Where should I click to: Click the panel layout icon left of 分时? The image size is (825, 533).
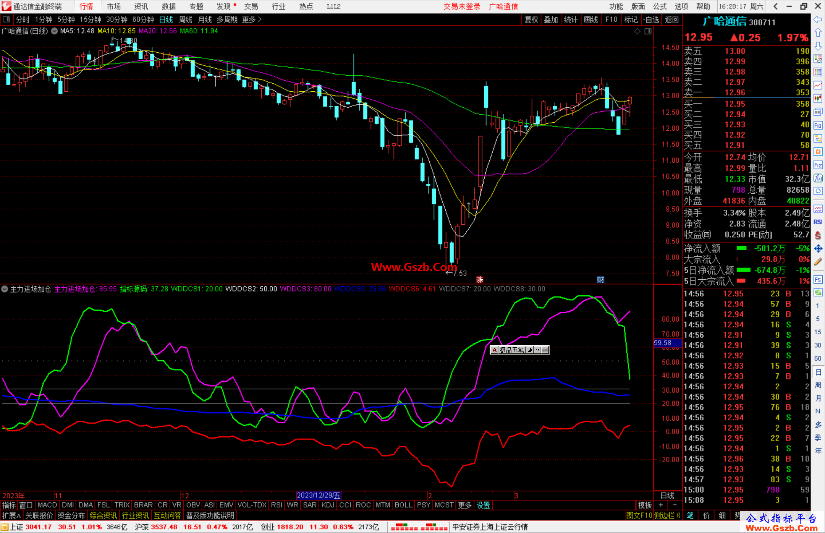tap(6, 19)
